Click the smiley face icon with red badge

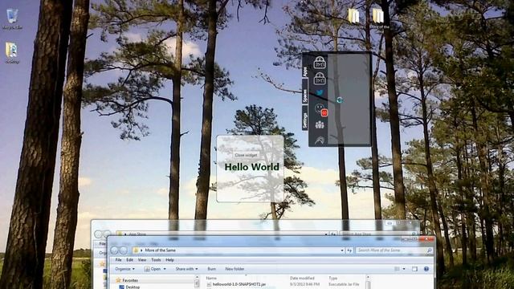(x=320, y=110)
